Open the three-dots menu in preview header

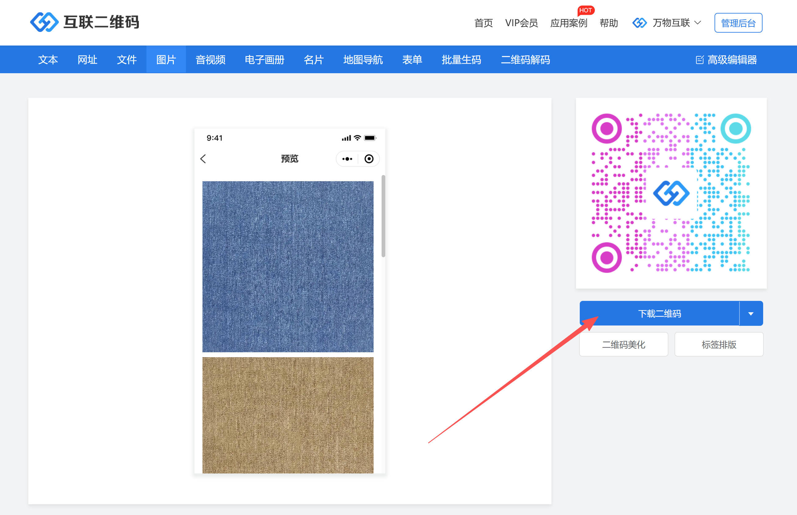click(x=347, y=159)
